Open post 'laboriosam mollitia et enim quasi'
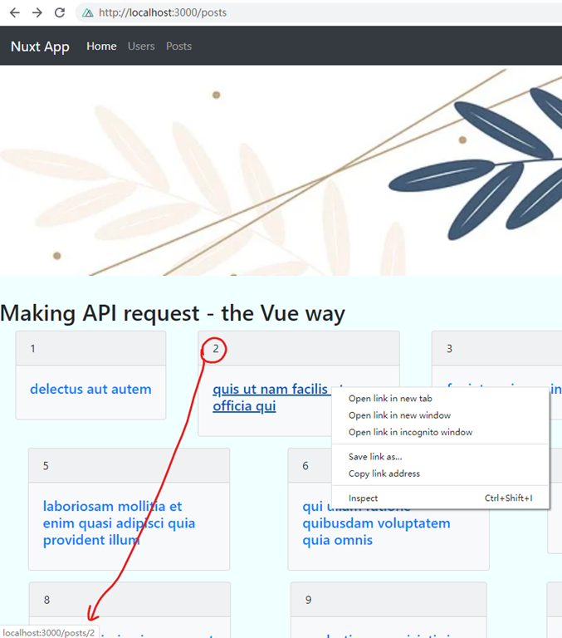Image resolution: width=562 pixels, height=638 pixels. click(x=119, y=523)
